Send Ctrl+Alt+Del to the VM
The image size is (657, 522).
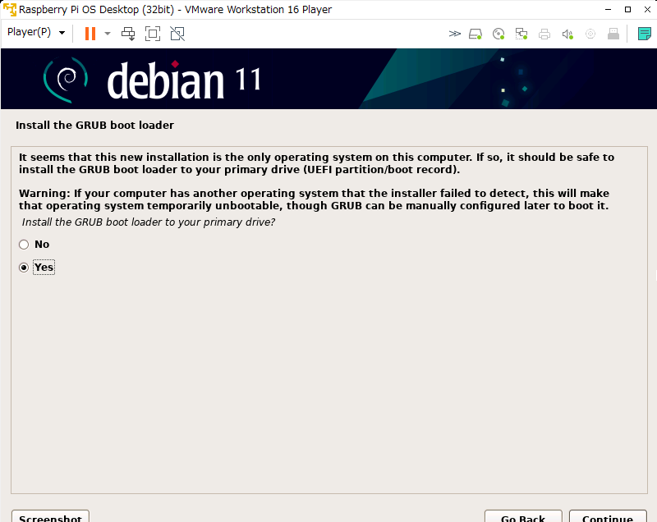tap(128, 34)
